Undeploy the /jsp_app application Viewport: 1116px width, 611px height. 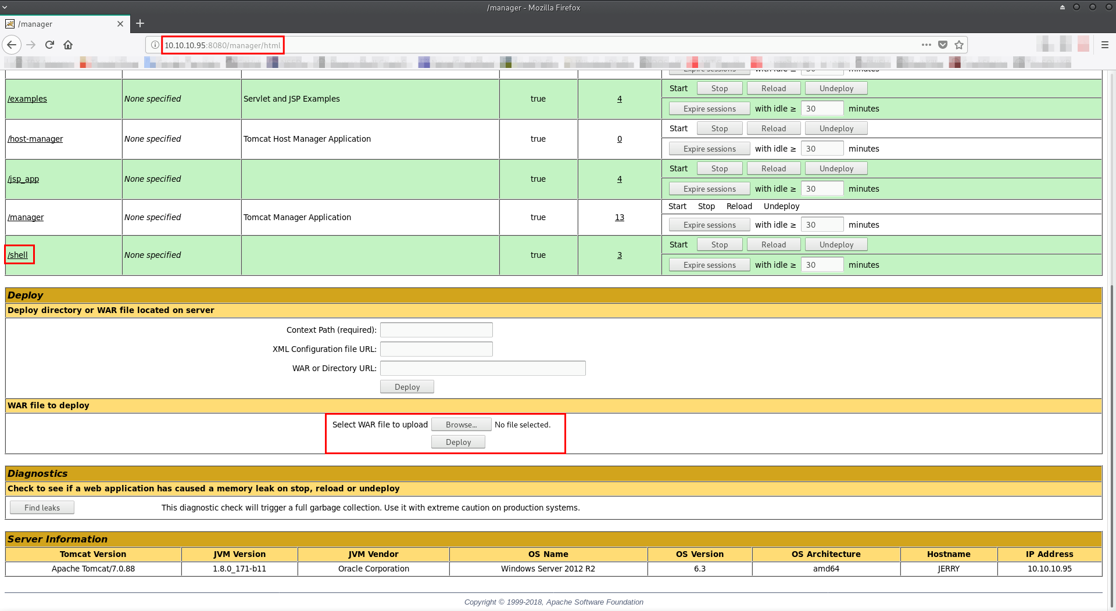point(836,168)
